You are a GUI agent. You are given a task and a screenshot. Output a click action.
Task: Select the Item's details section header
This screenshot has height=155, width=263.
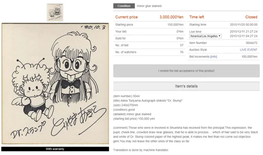186,86
